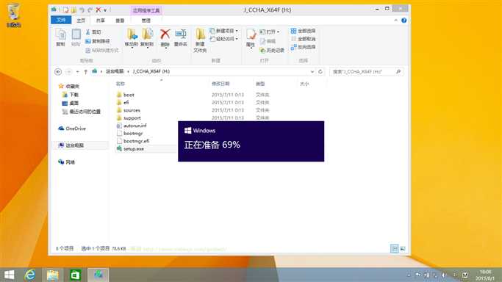
Task: Switch to large icons view in status bar
Action: (403, 248)
